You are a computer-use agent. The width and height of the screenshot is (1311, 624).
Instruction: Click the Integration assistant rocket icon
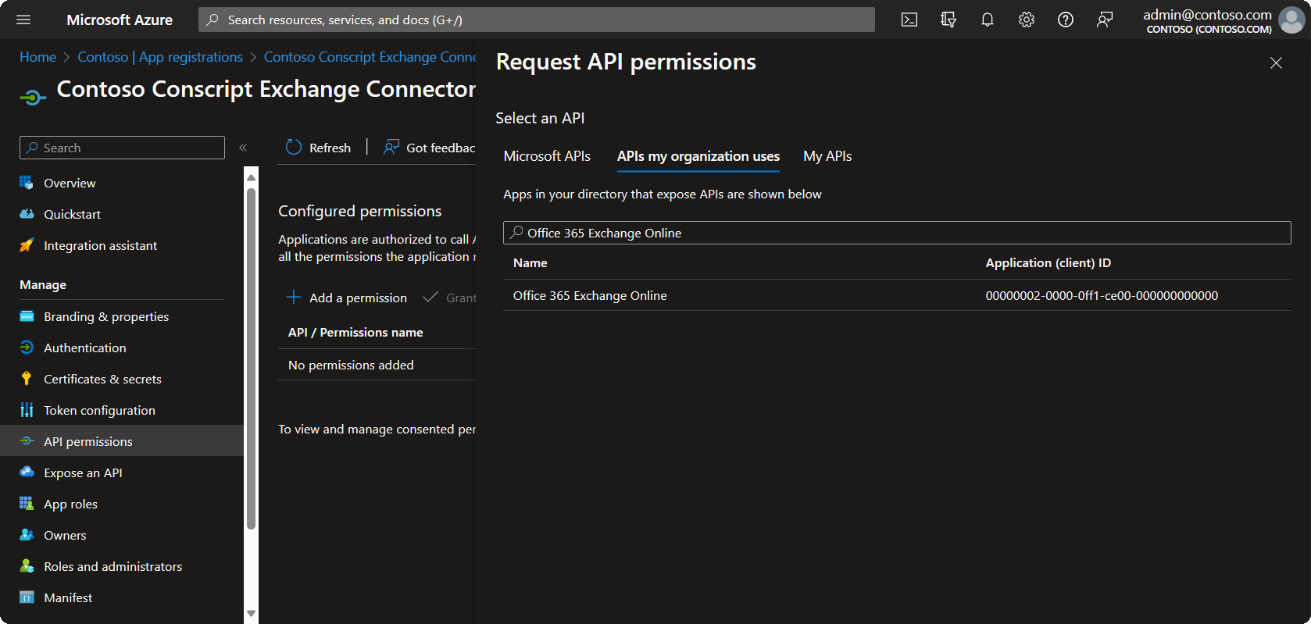point(27,245)
